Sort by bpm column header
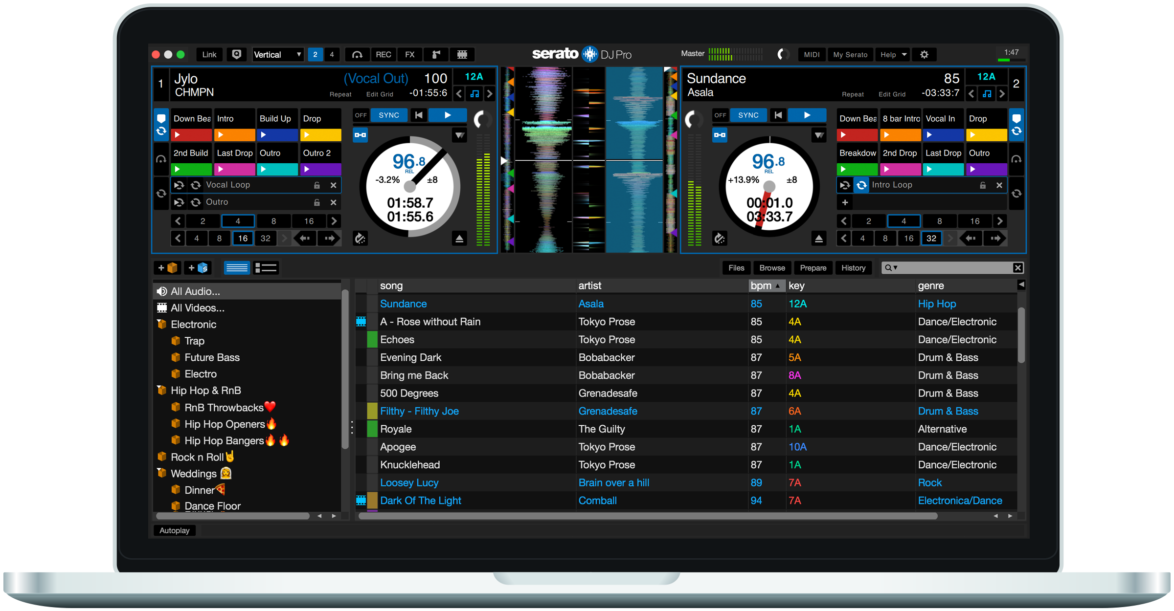 click(766, 285)
